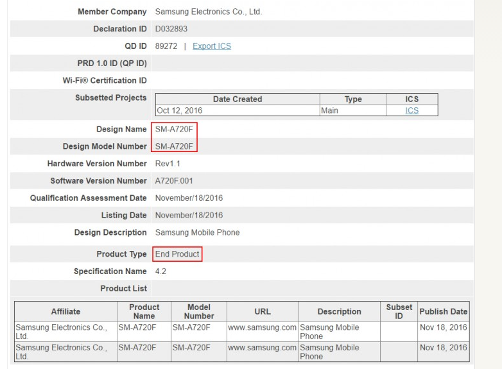Select Design Model Number value SM-A720F

point(174,146)
